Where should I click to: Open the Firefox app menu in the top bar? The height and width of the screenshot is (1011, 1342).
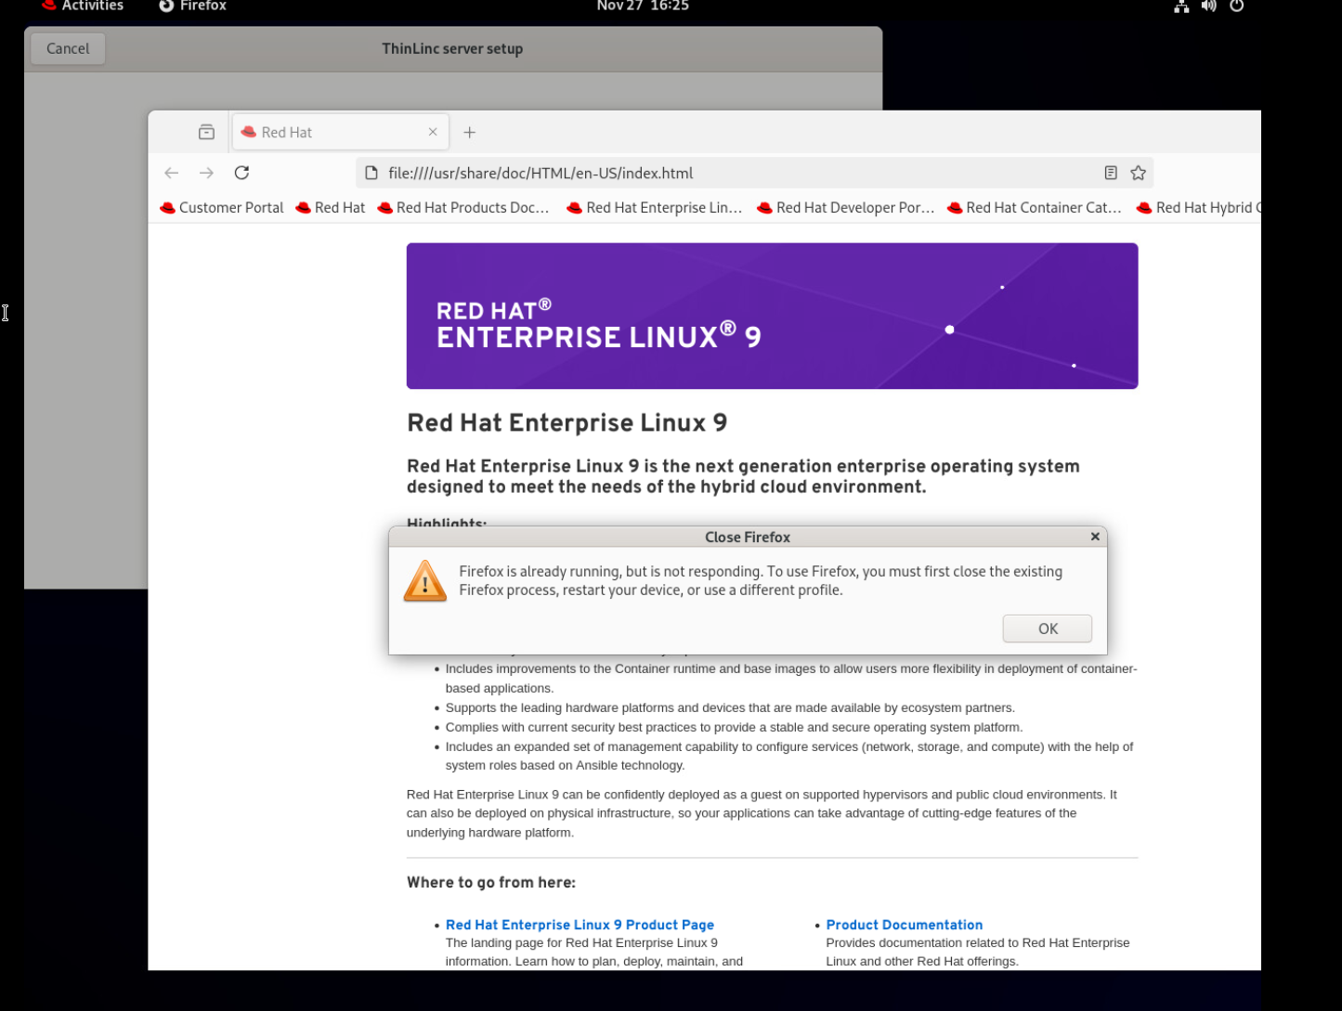click(193, 6)
